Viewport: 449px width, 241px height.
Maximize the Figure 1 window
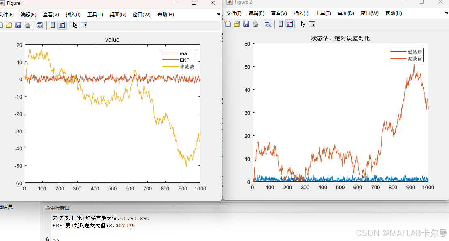coord(194,3)
